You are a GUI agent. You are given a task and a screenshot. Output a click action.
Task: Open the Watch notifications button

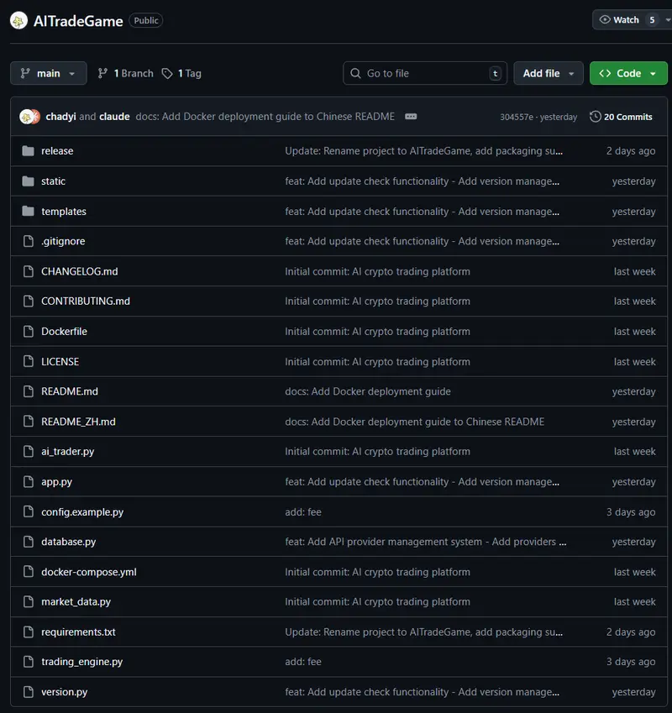click(x=628, y=20)
